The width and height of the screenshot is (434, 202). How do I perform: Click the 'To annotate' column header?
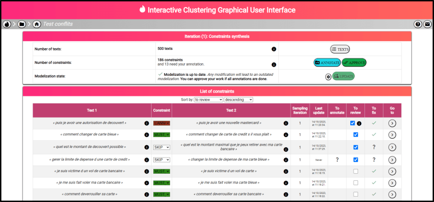337,110
